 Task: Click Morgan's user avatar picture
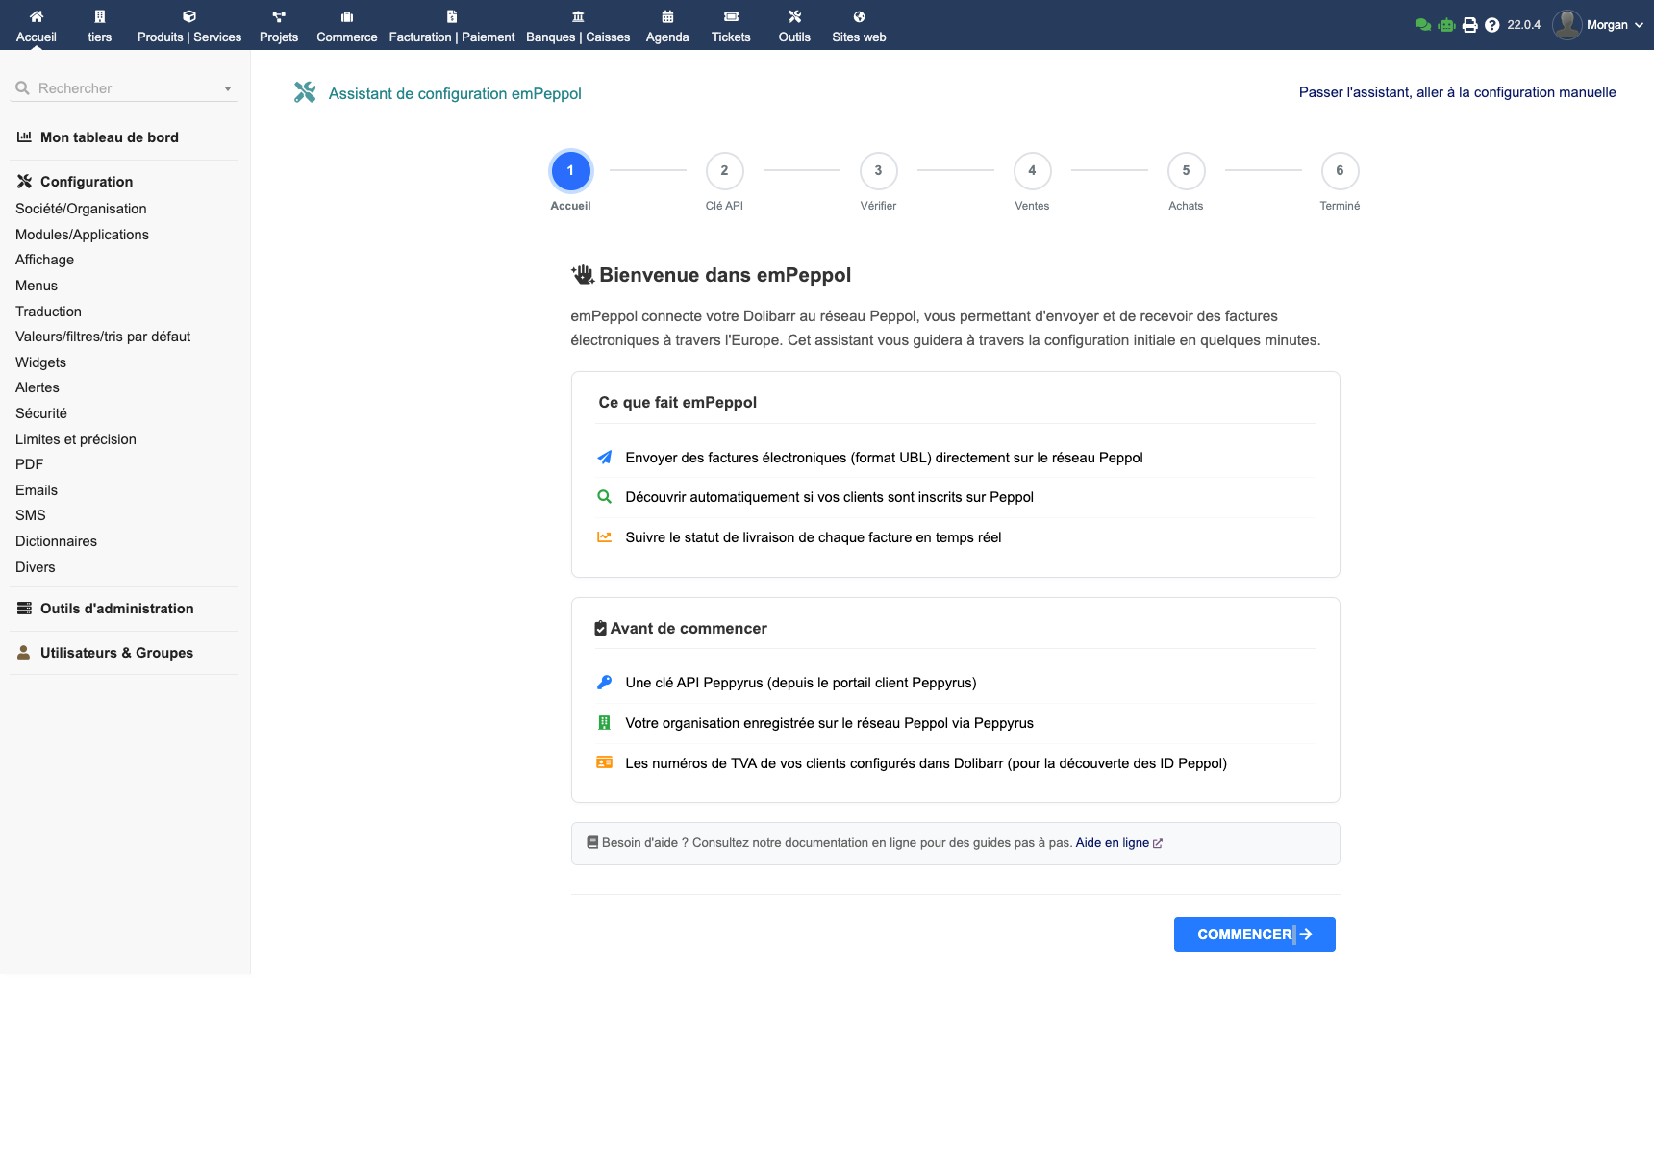[x=1567, y=25]
